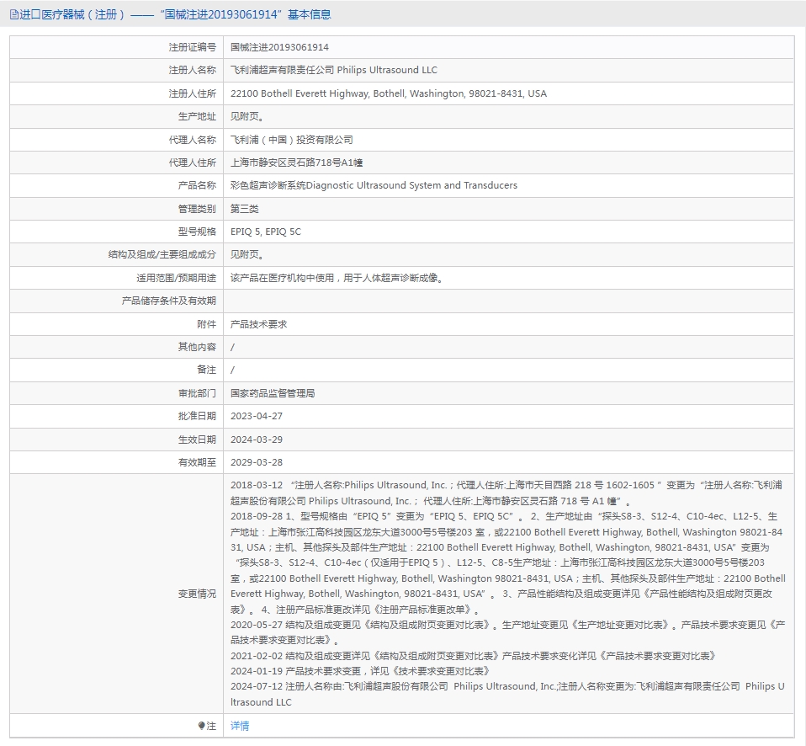806x746 pixels.
Task: Click the 生效日期 row label
Action: pyautogui.click(x=197, y=440)
